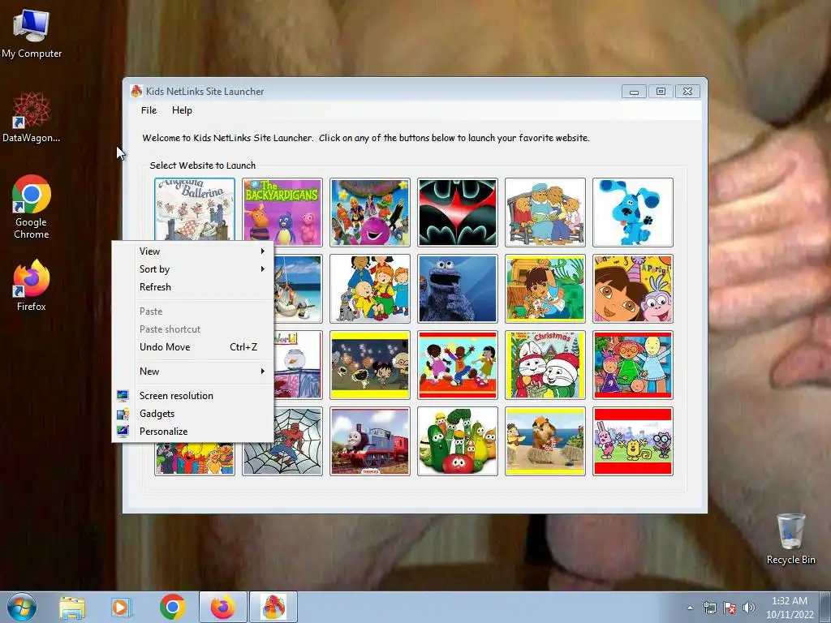The image size is (831, 623).
Task: Click the Wonder Pets beach thumbnail
Action: point(545,441)
